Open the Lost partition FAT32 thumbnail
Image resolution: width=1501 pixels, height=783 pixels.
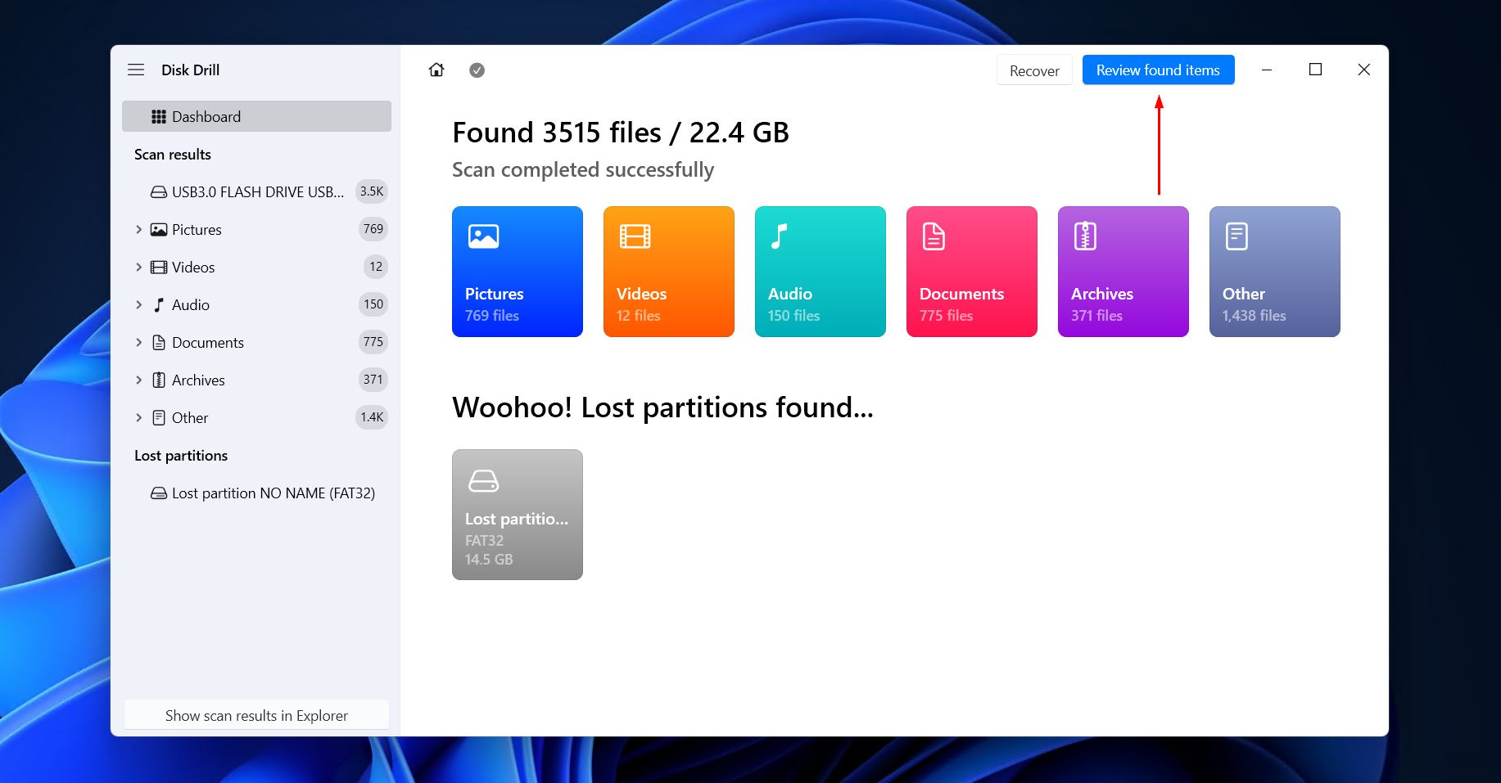click(x=517, y=514)
